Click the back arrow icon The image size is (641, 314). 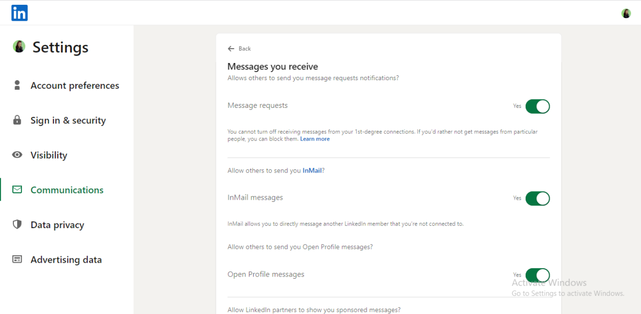(x=231, y=49)
